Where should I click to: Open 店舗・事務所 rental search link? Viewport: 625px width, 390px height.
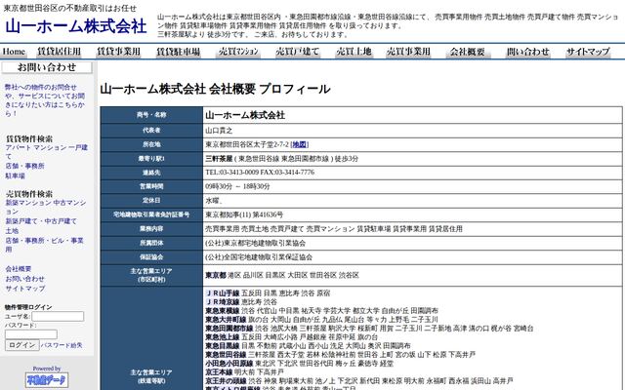(x=24, y=166)
